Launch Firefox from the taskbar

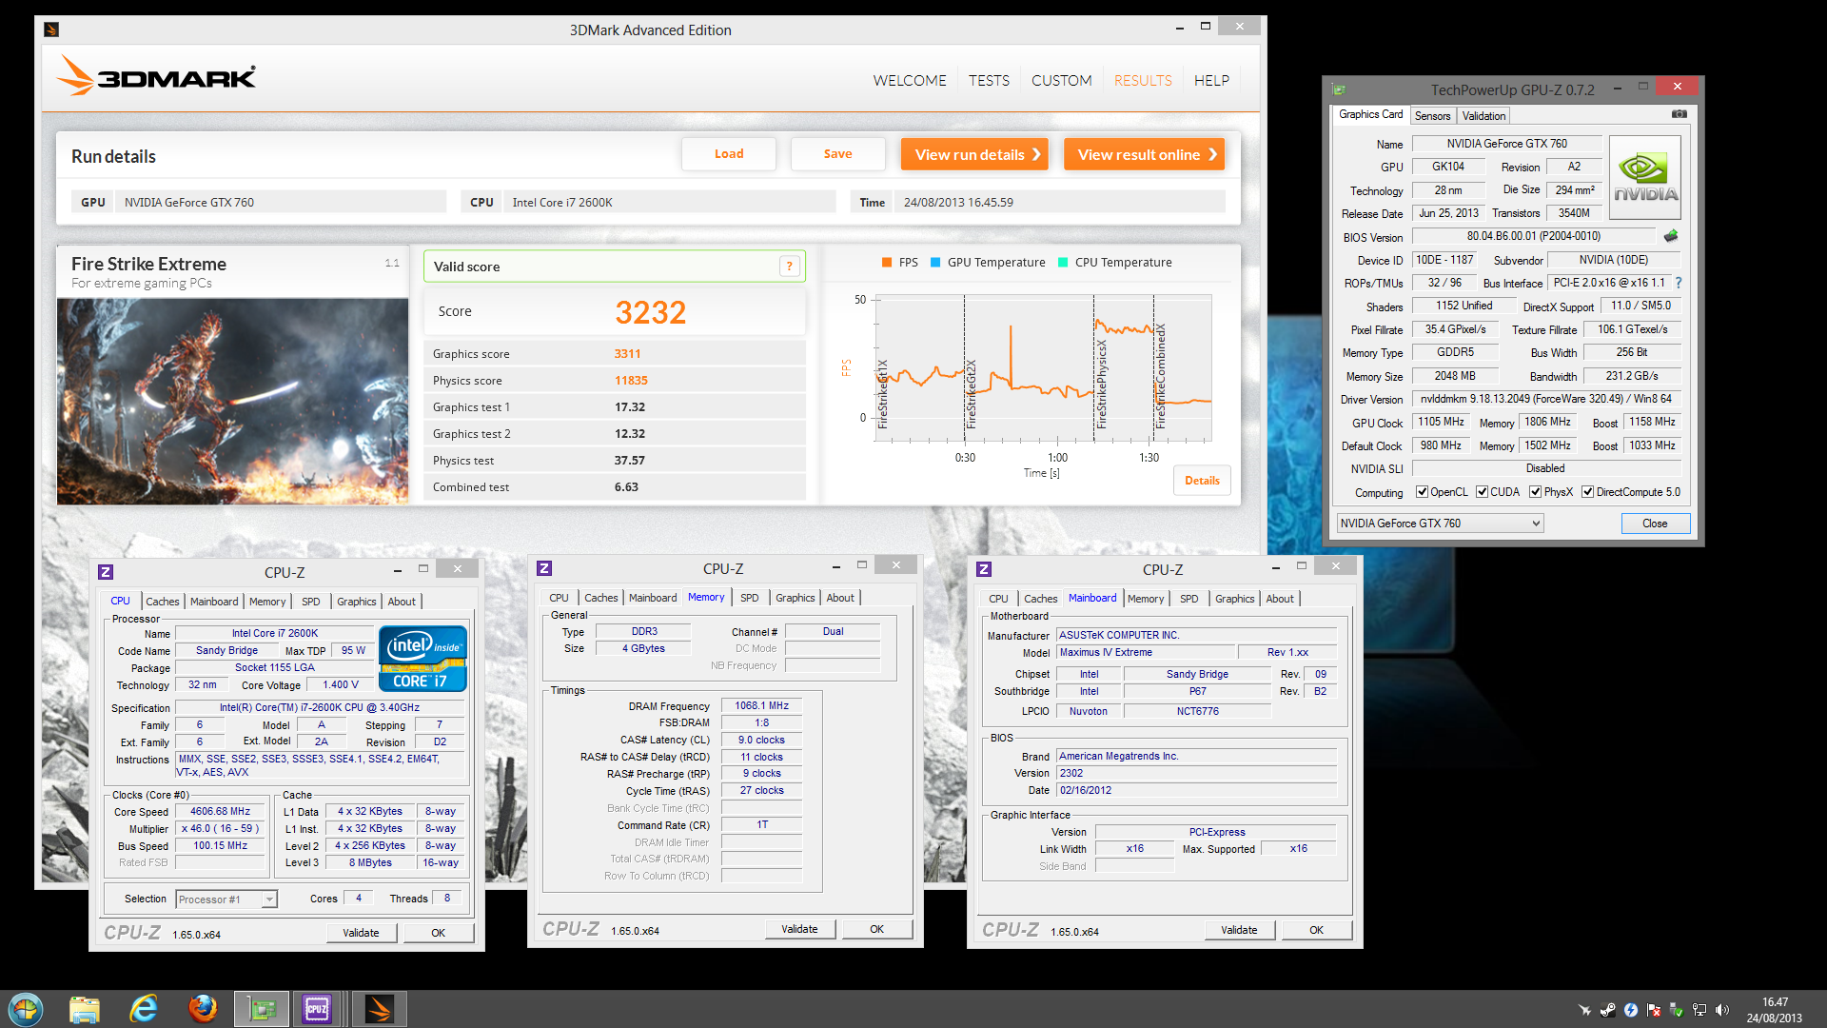[203, 1009]
